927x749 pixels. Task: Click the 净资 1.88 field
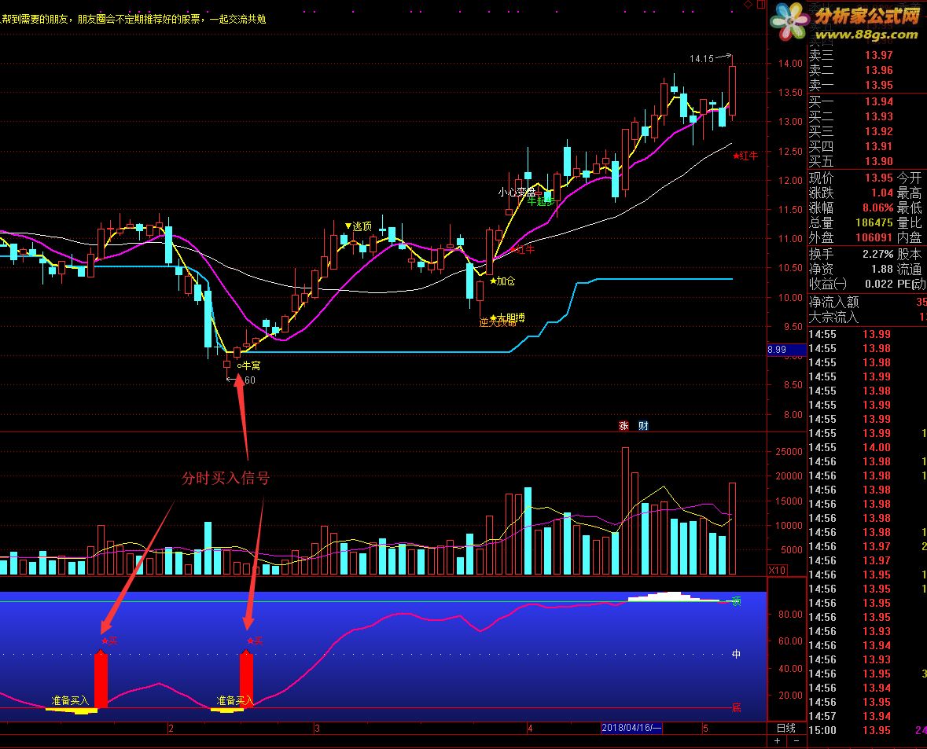[851, 269]
